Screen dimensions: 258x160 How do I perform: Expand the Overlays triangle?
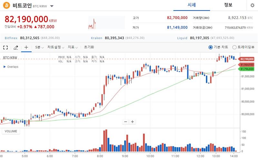click(5, 67)
